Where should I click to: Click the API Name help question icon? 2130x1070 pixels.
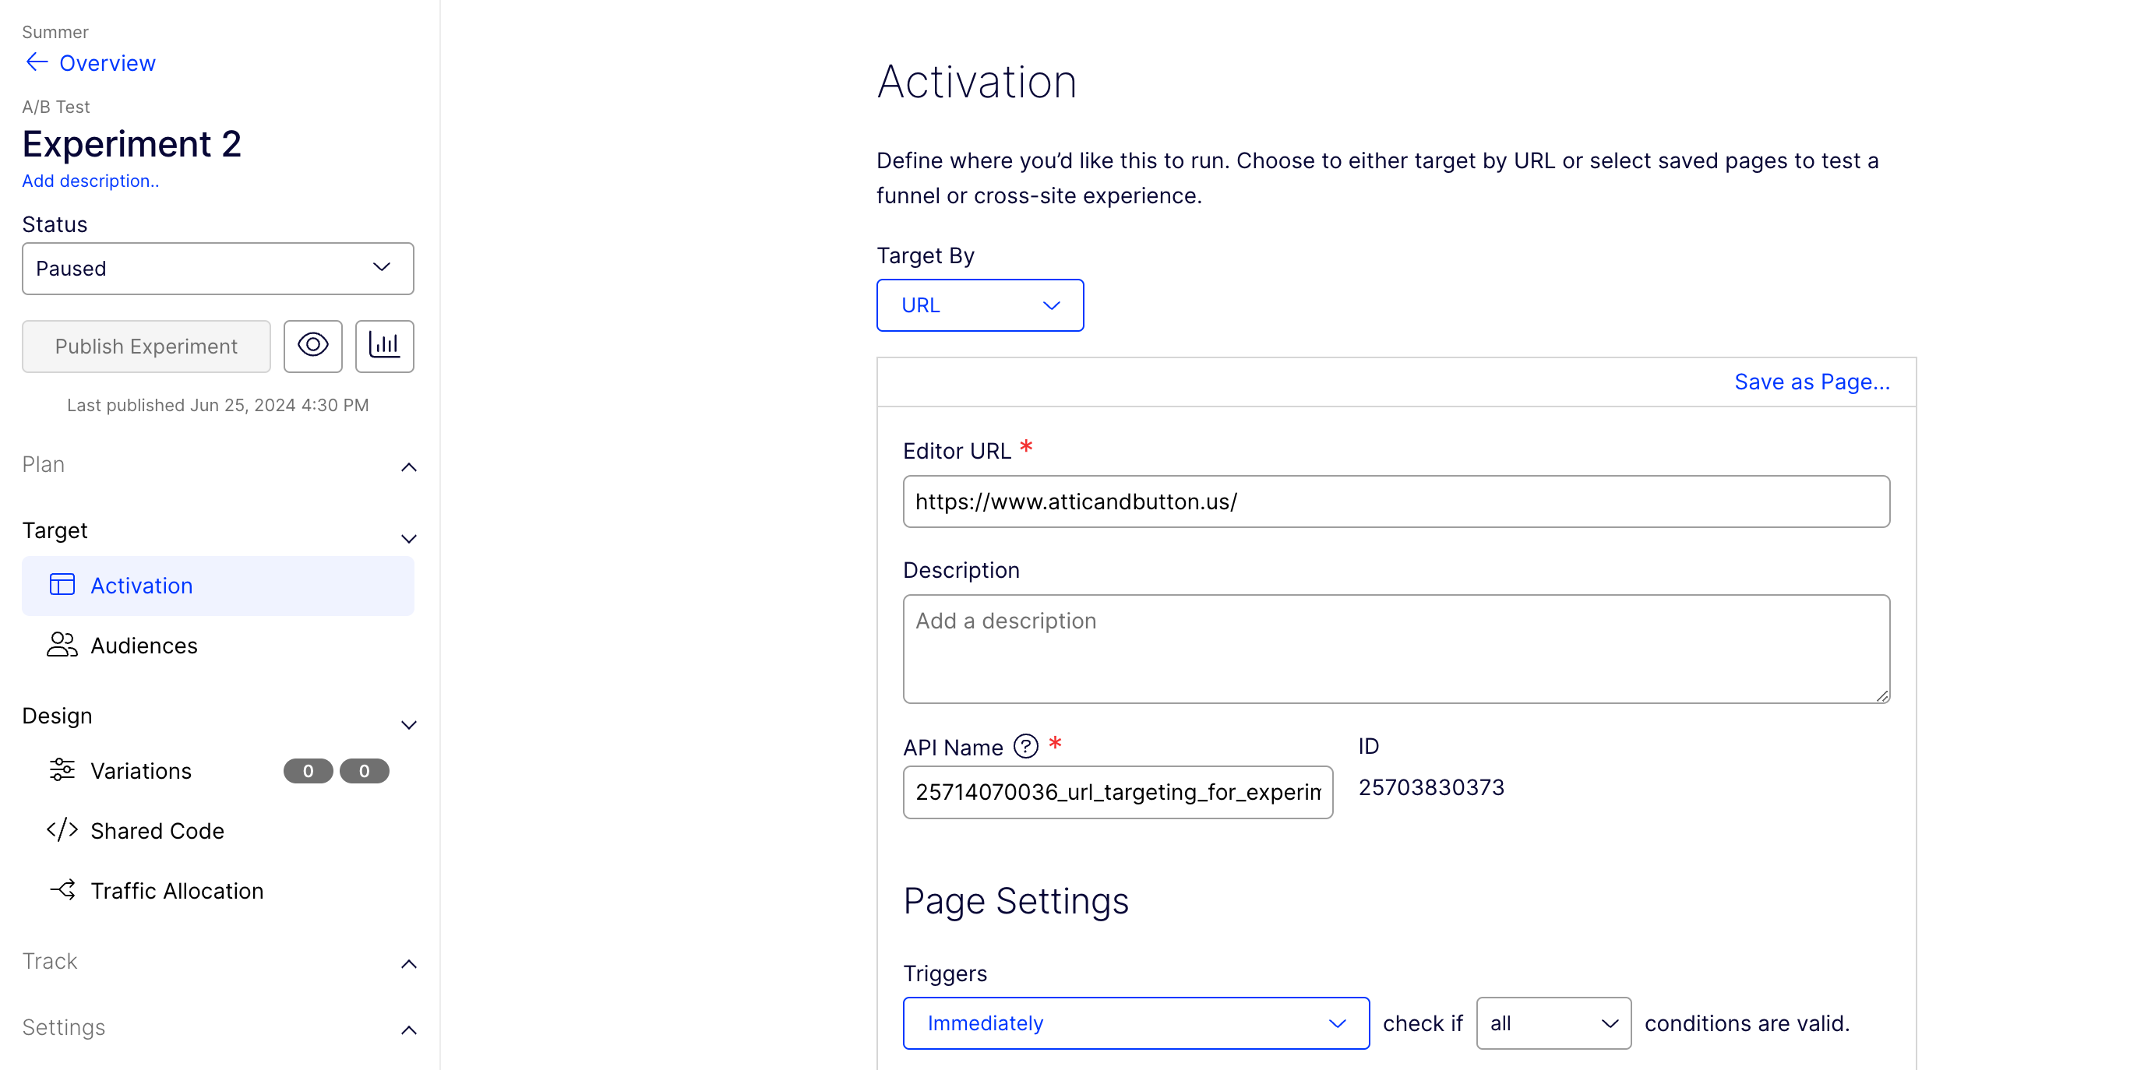[x=1025, y=746]
